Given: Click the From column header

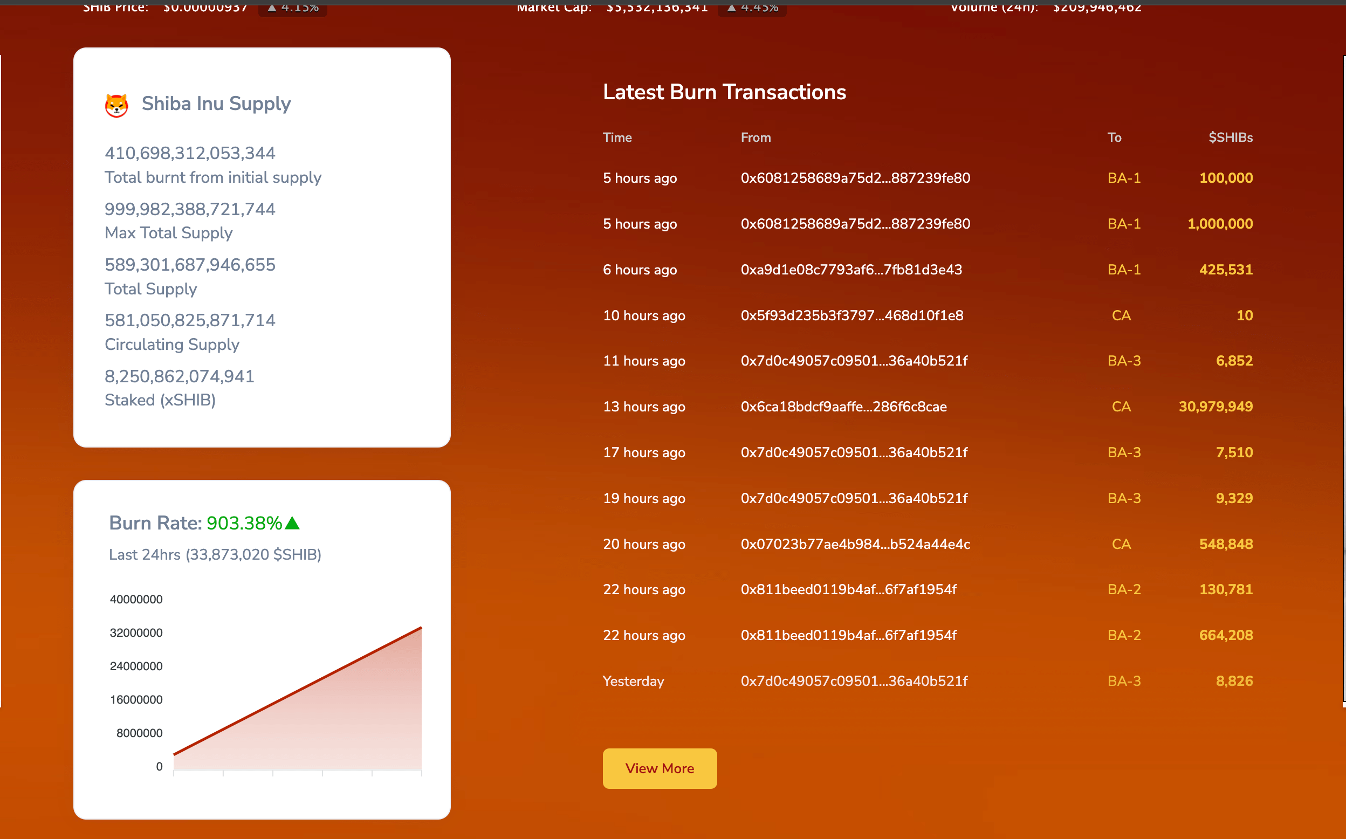Looking at the screenshot, I should [756, 137].
